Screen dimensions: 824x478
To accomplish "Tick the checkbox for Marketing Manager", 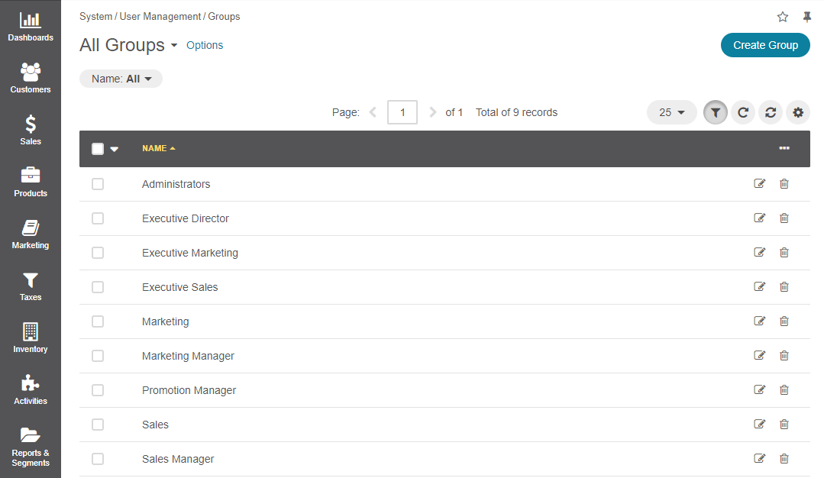I will click(98, 356).
